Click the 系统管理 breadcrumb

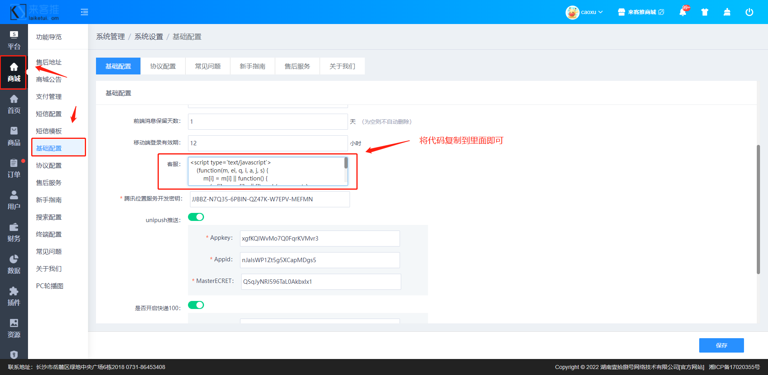click(x=110, y=37)
